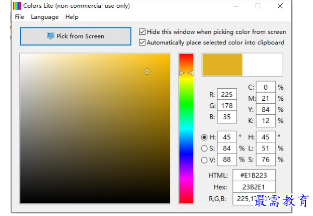Viewport: 313px width, 216px height.
Task: Click the L field showing 51
Action: (x=266, y=148)
